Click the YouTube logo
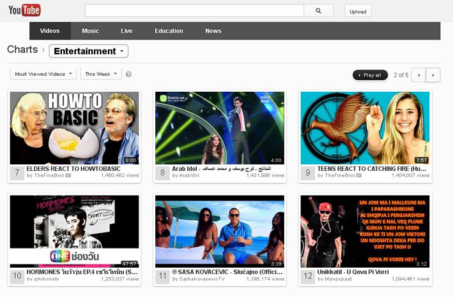 (24, 10)
